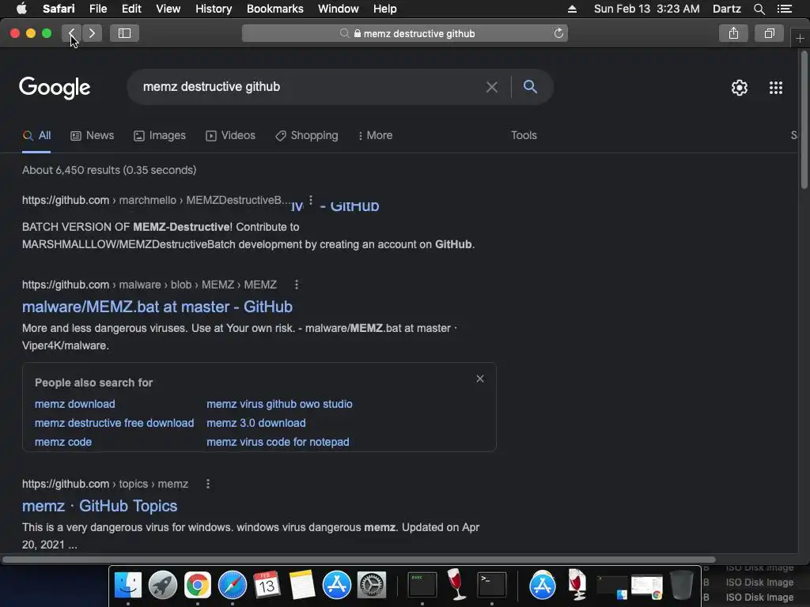Screen dimensions: 810x607
Task: Open the Bookmarks menu
Action: [x=274, y=9]
